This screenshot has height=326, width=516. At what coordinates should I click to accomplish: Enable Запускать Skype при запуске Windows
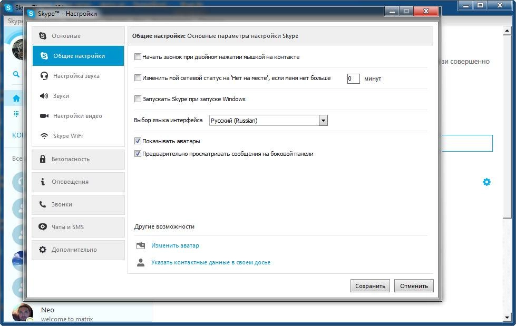[138, 99]
